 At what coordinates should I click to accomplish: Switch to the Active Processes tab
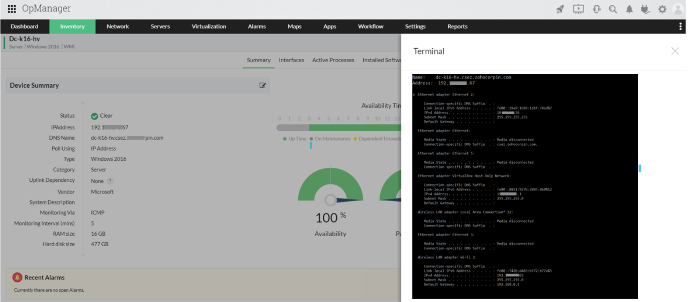click(x=333, y=60)
